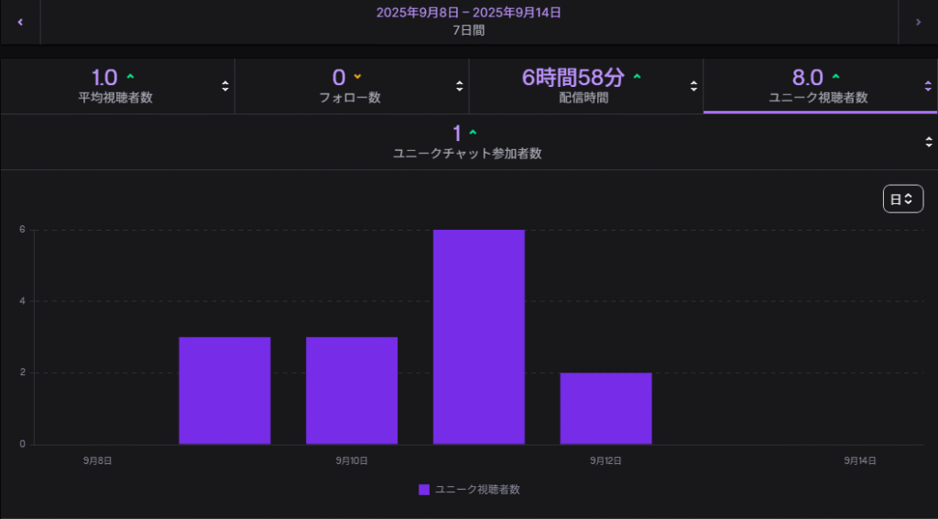Expand selector arrows on ユニークチャット参加者数 row

click(928, 142)
